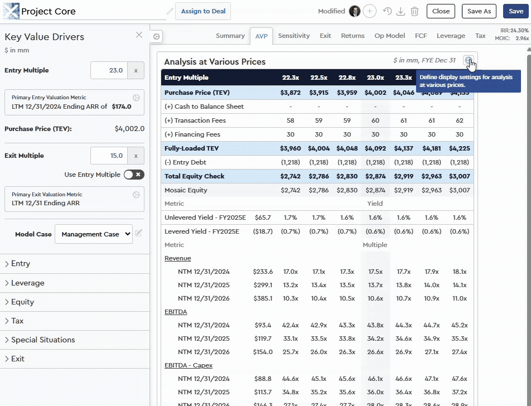
Task: Click the Save As button
Action: coord(479,11)
